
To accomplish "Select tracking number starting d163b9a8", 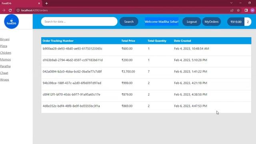I will pyautogui.click(x=73, y=60).
